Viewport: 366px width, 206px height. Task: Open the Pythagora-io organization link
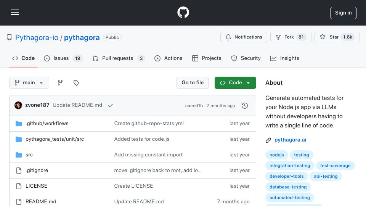tap(37, 37)
